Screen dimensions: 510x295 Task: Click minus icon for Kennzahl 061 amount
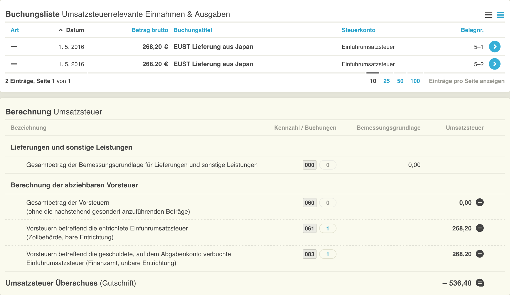[x=480, y=228]
